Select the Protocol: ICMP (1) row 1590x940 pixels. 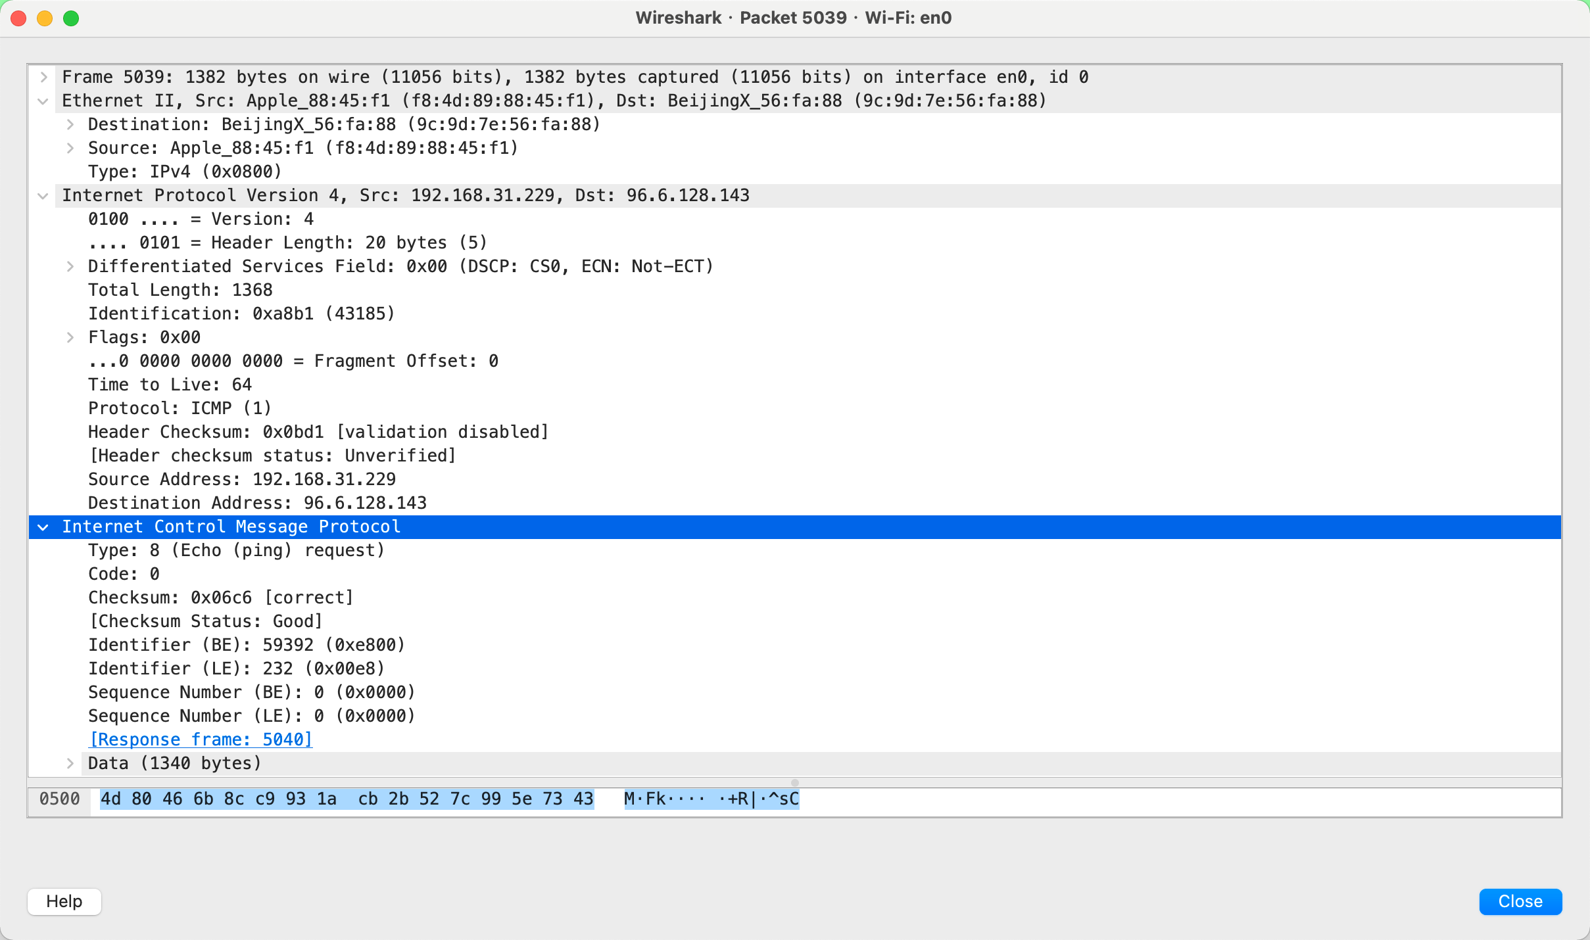click(x=180, y=409)
